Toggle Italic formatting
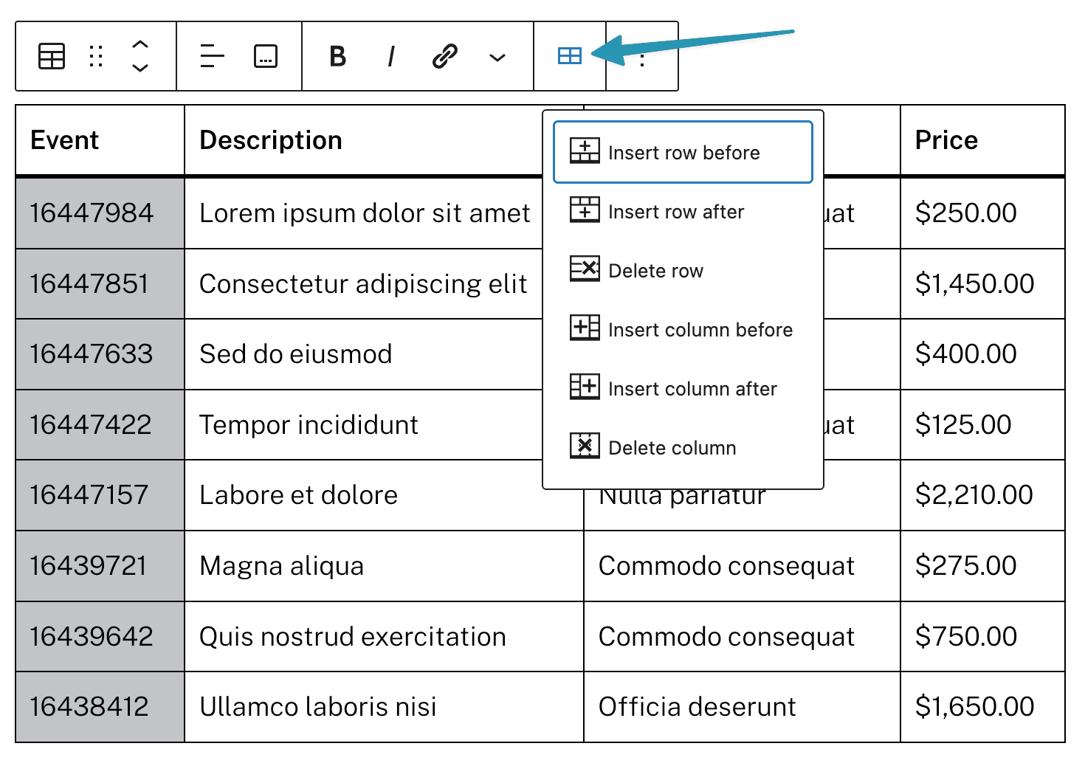The width and height of the screenshot is (1085, 763). [391, 56]
